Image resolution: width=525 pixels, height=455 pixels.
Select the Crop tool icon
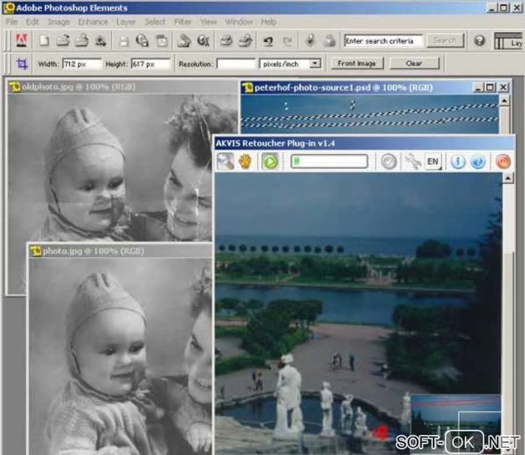22,64
